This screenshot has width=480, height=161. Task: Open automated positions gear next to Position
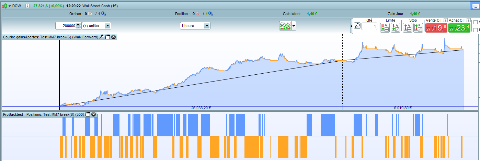[x=210, y=14]
